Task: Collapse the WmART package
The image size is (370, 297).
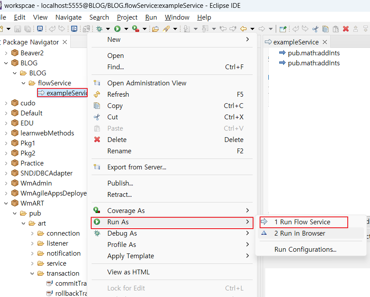Action: [6, 203]
